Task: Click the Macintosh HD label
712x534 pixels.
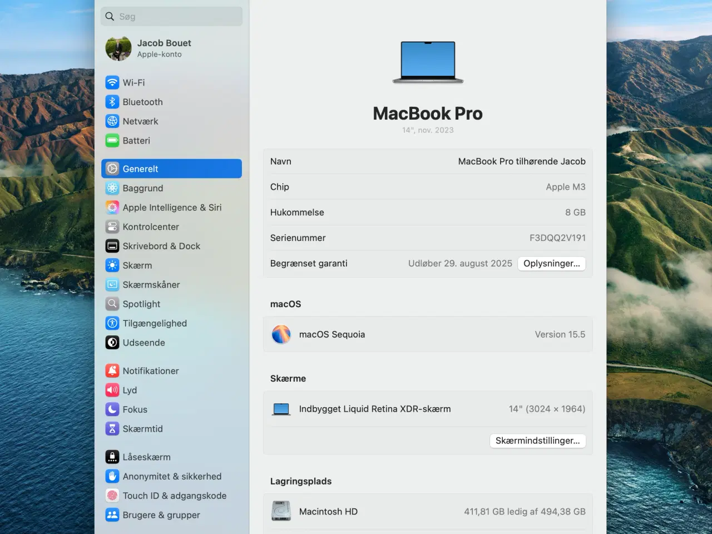Action: (x=328, y=511)
